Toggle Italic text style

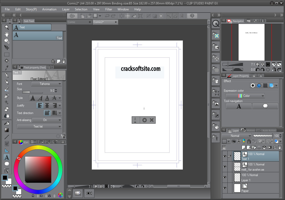click(40, 98)
